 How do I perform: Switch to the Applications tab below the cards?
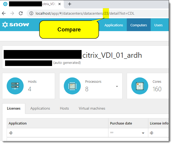click(40, 109)
